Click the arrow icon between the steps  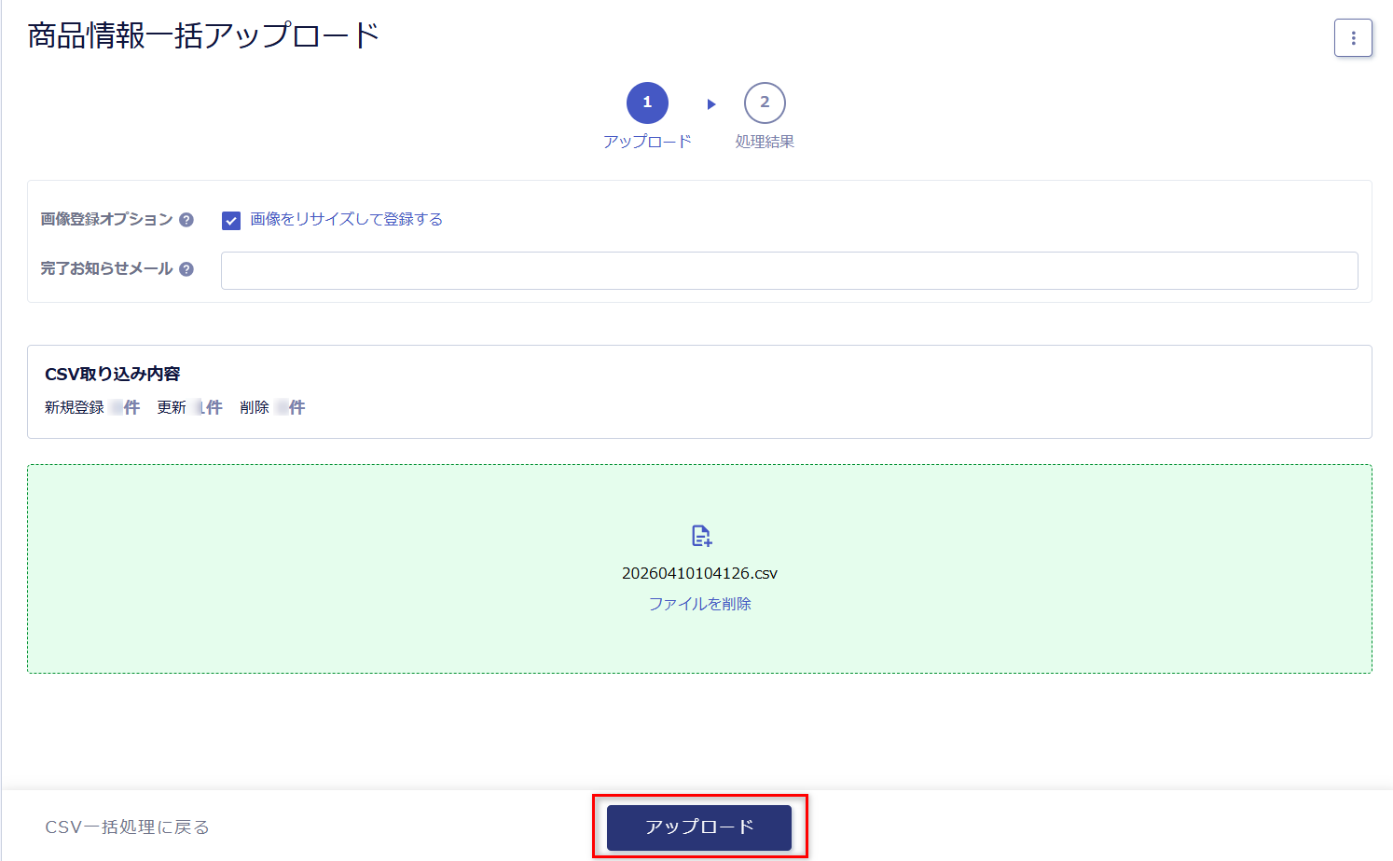[x=710, y=102]
